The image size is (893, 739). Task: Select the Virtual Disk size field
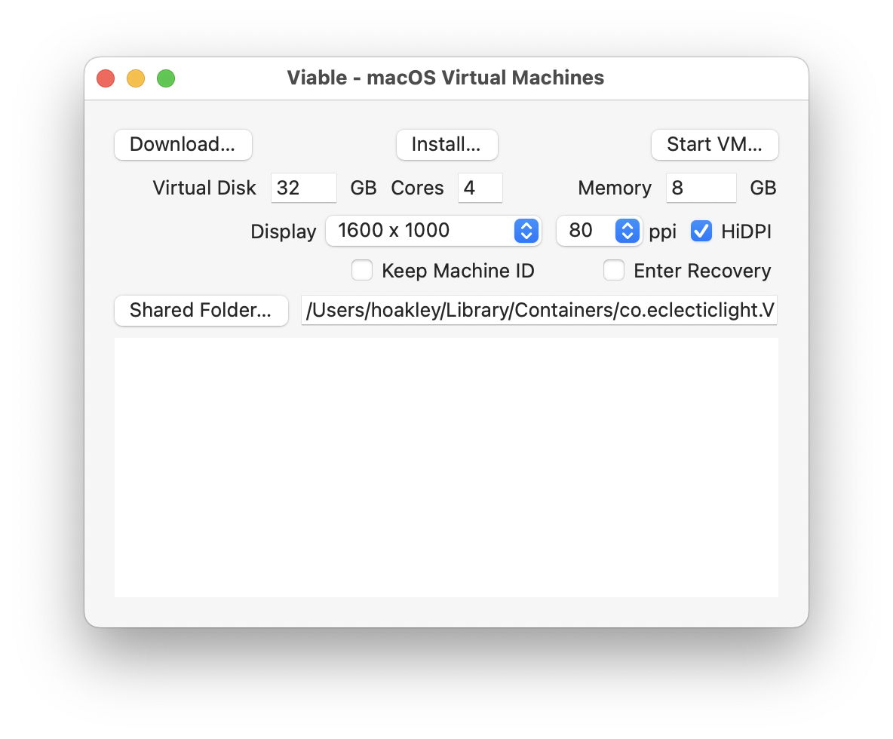coord(303,187)
